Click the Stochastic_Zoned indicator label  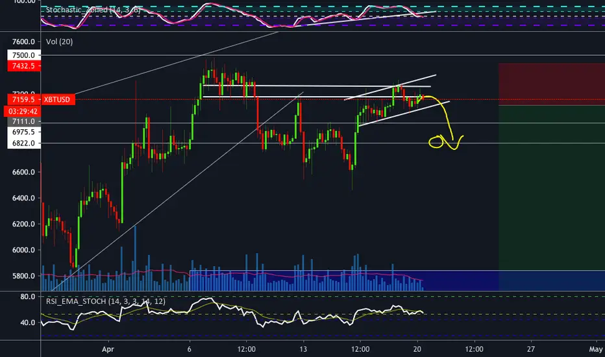pos(93,10)
